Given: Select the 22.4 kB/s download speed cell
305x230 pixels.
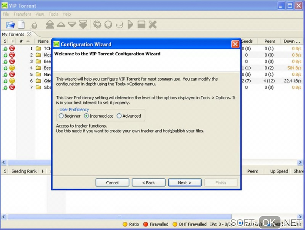Looking at the screenshot, I should [x=292, y=81].
